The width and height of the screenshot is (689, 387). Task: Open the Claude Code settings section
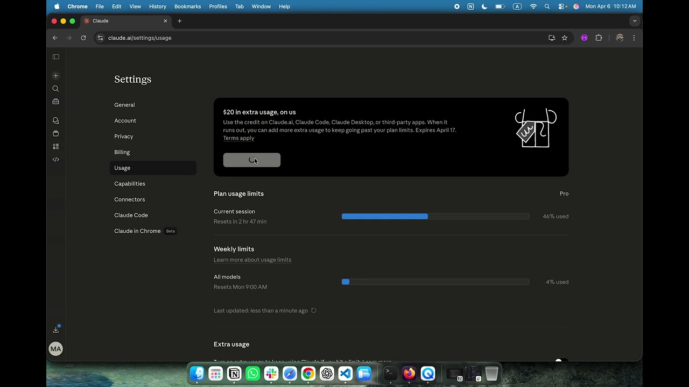coord(153,215)
